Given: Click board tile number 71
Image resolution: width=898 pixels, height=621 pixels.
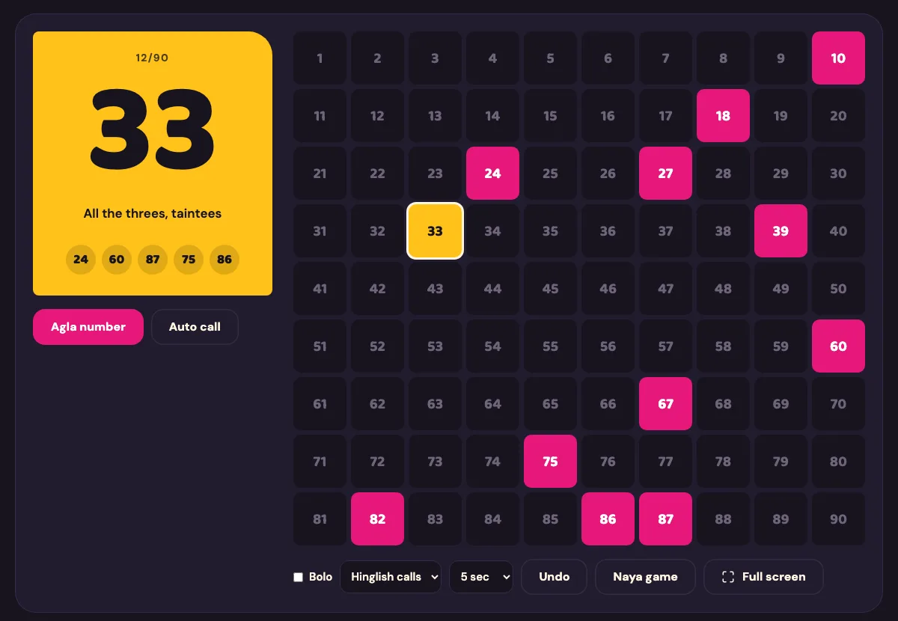Looking at the screenshot, I should click(x=320, y=462).
